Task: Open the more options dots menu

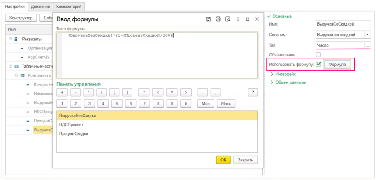Action: [238, 19]
